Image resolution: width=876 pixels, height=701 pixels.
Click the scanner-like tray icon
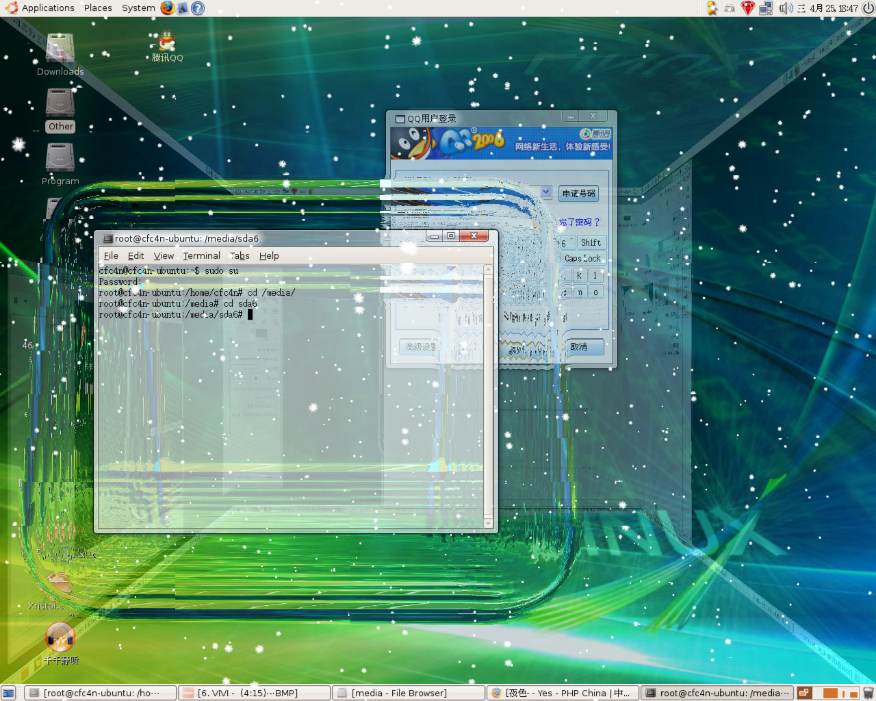(x=730, y=8)
